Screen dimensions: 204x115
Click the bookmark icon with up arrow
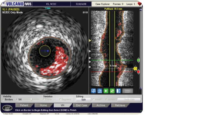100,91
